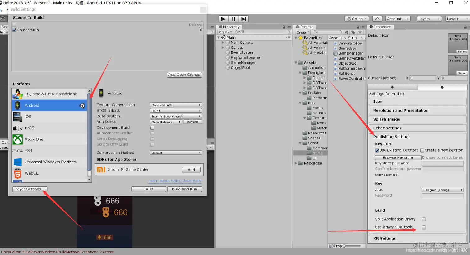Open Icon settings section
This screenshot has height=255, width=470.
pyautogui.click(x=417, y=102)
